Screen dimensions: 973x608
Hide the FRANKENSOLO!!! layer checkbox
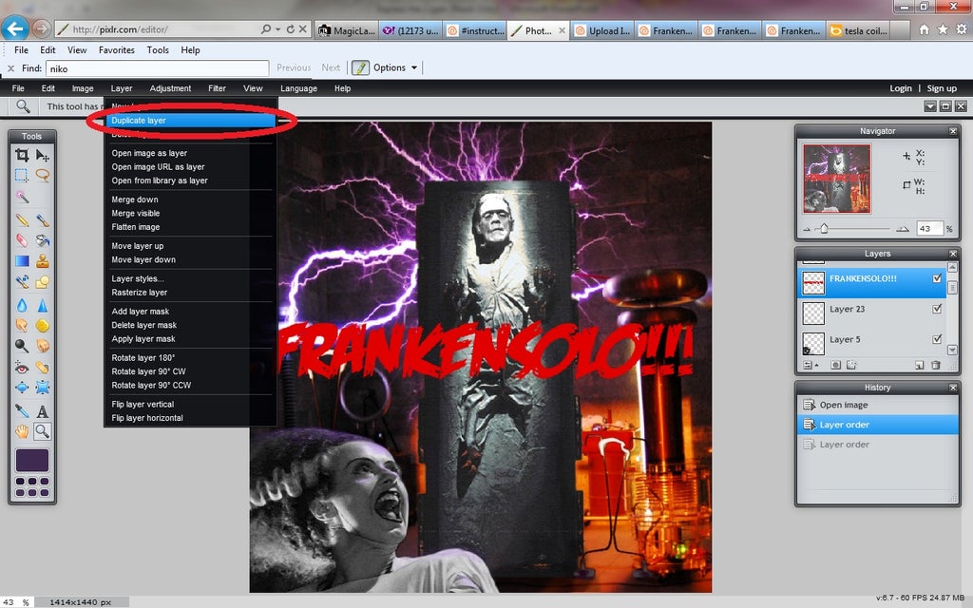[937, 278]
